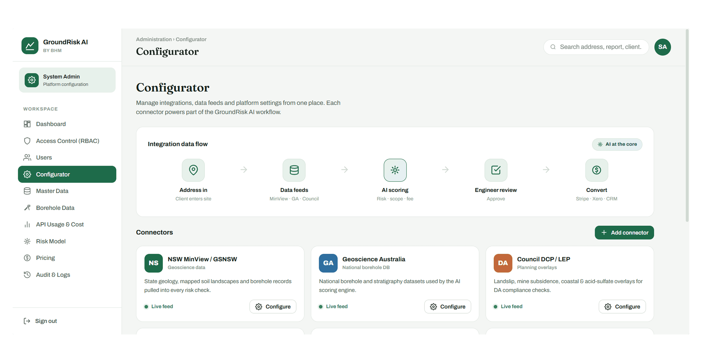702x363 pixels.
Task: Click Live feed status on Geoscience Australia
Action: [333, 307]
